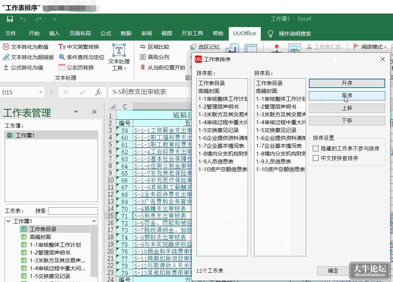Open the Name Box dropdown arrow
Image resolution: width=393 pixels, height=282 pixels.
click(x=41, y=93)
